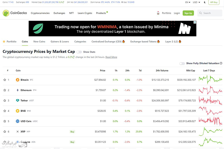This screenshot has height=149, width=224.
Task: Open Ethereum's 7-day sparkline chart
Action: point(211,90)
